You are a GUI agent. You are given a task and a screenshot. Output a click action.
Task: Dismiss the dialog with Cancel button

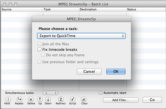[89, 71]
